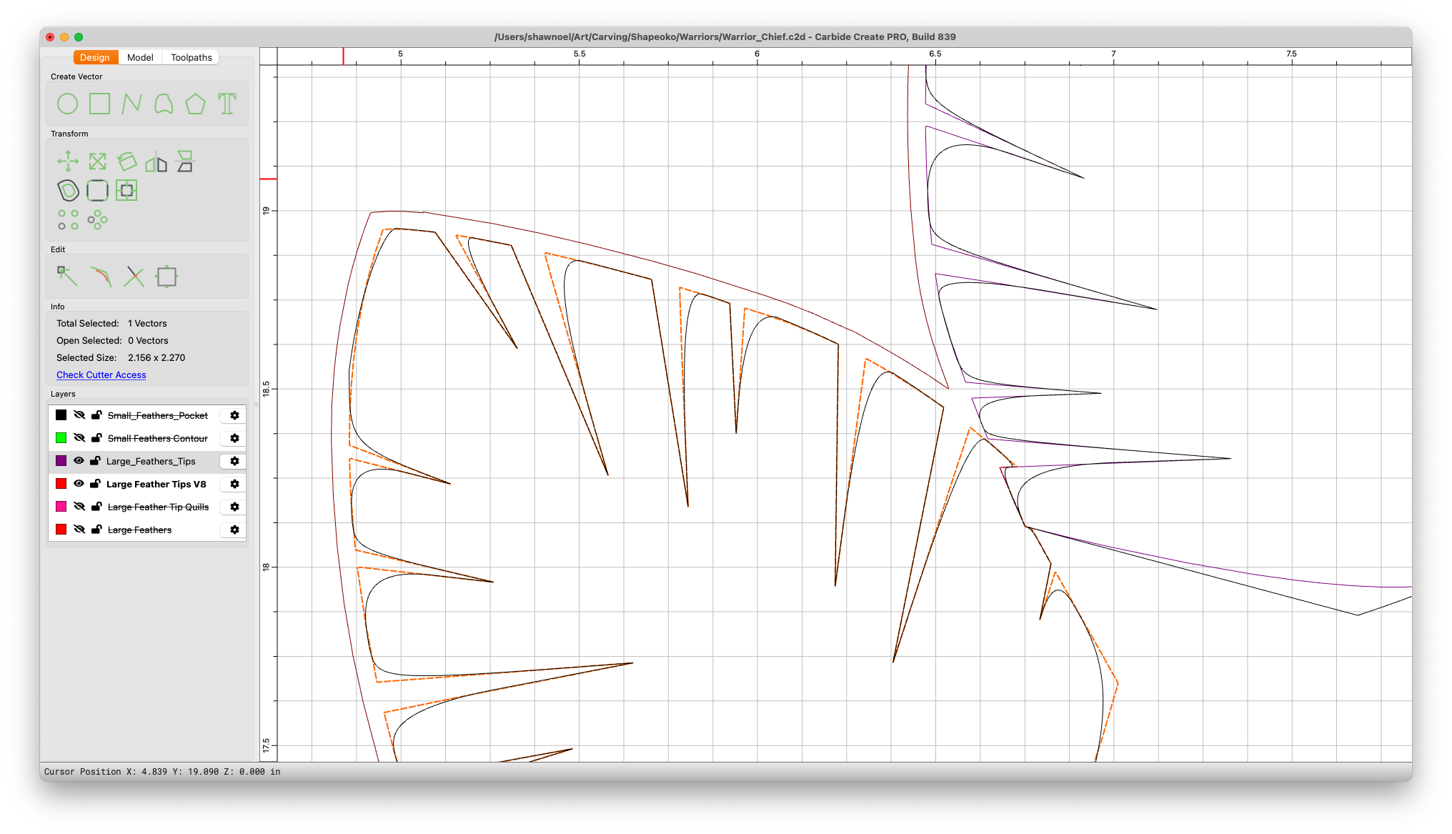Click the Offset Vector tool icon
The image size is (1452, 834).
pos(68,191)
